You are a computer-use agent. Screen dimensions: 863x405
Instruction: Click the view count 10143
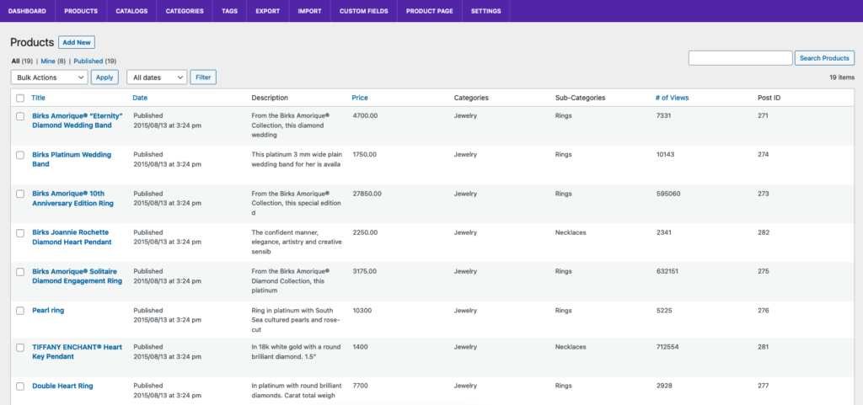(666, 154)
